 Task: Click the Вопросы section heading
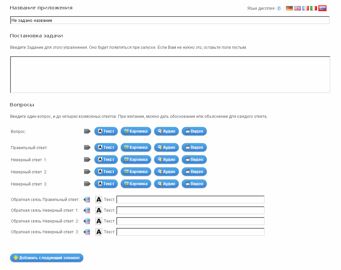click(22, 105)
